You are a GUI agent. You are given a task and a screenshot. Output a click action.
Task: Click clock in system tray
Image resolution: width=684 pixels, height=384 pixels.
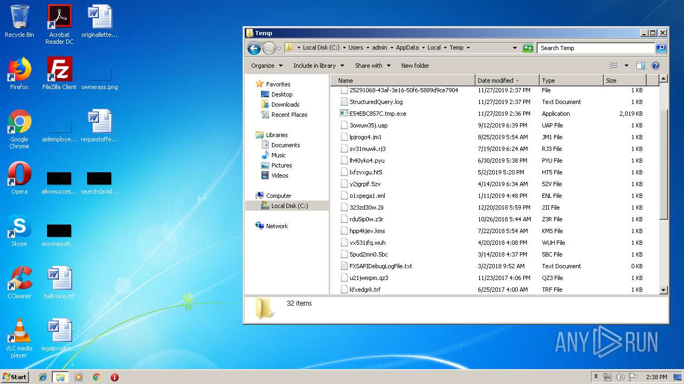[656, 377]
